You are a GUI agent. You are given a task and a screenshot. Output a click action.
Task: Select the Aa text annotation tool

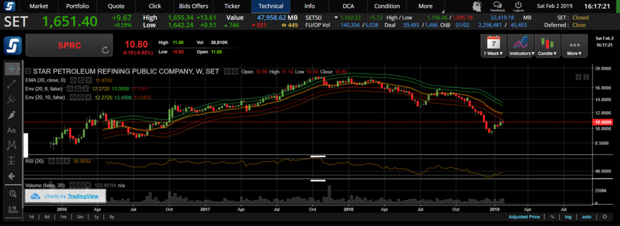(12, 130)
